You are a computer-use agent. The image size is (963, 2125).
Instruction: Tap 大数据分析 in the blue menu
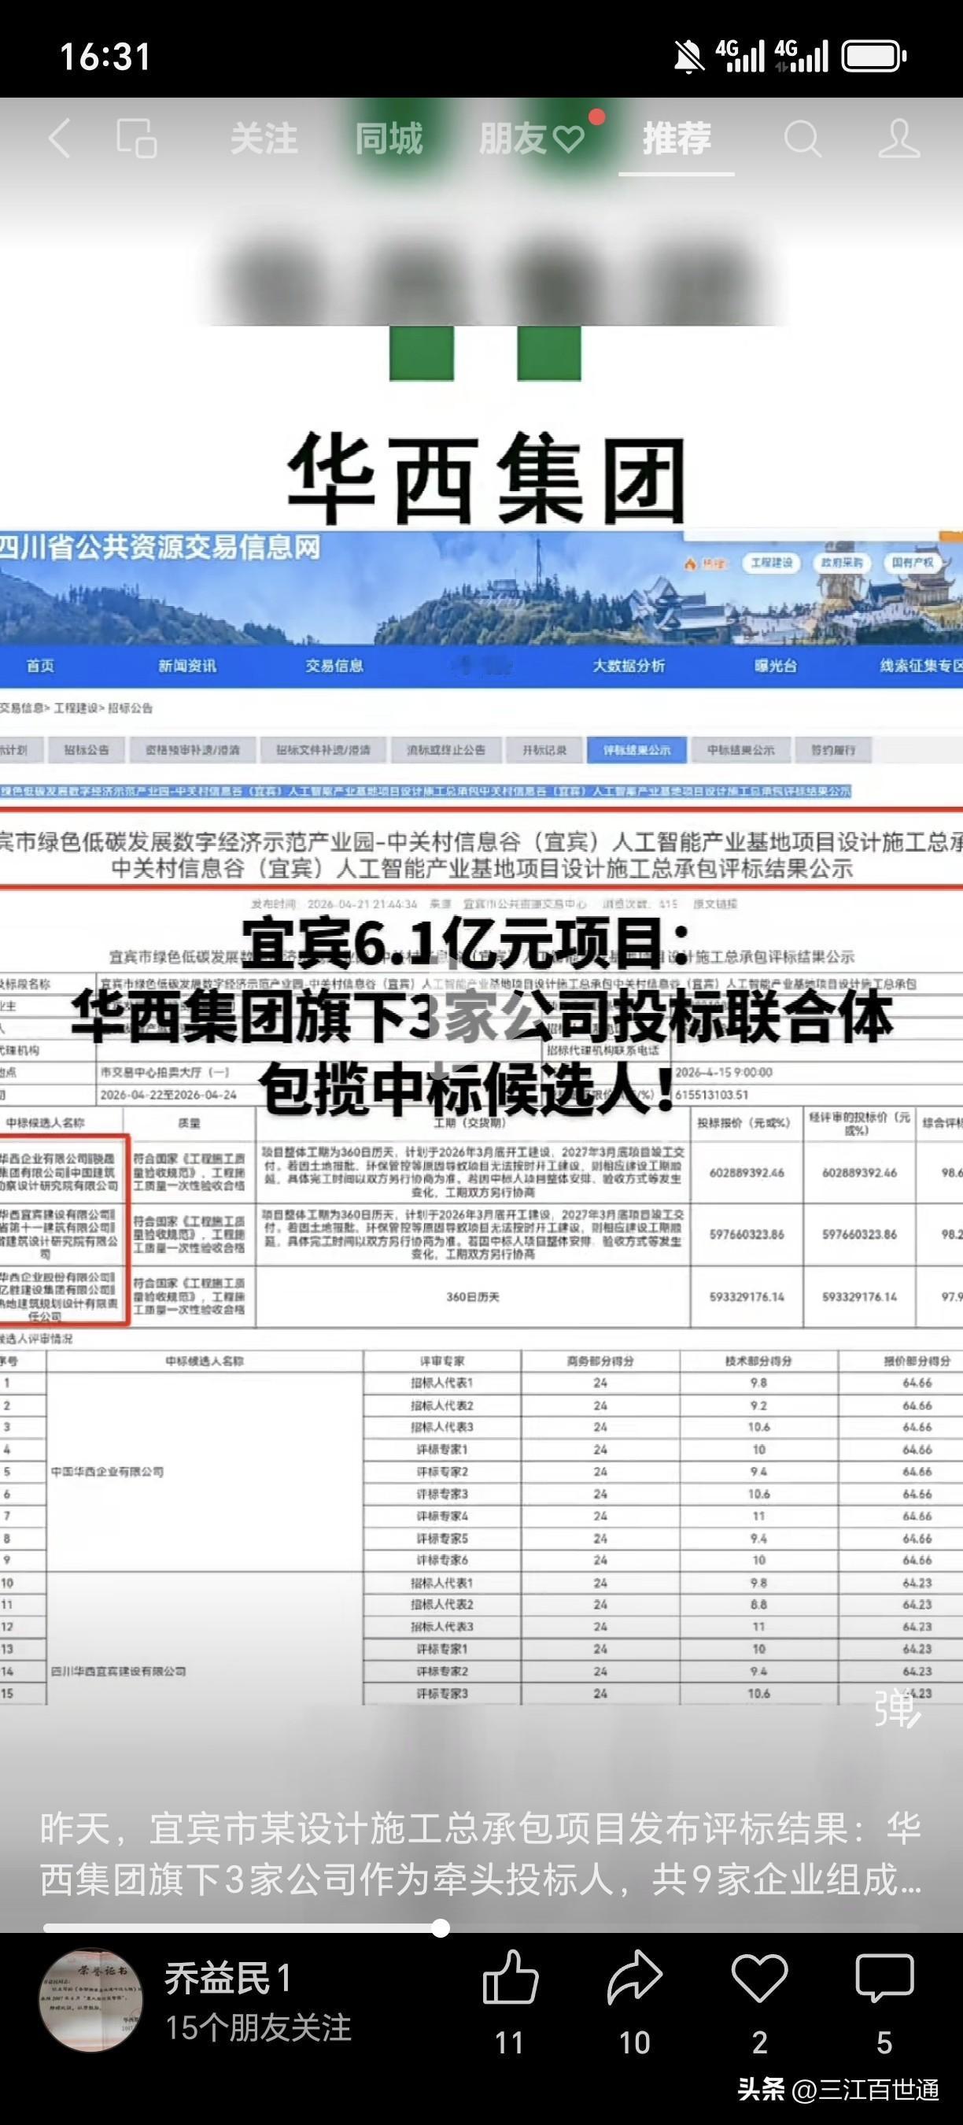[x=629, y=666]
